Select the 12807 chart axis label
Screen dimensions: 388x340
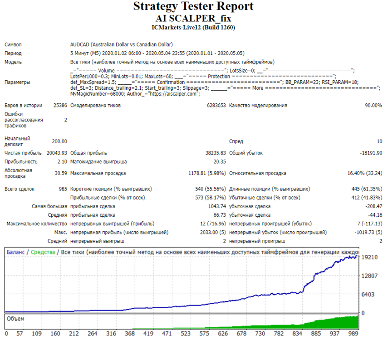369,276
